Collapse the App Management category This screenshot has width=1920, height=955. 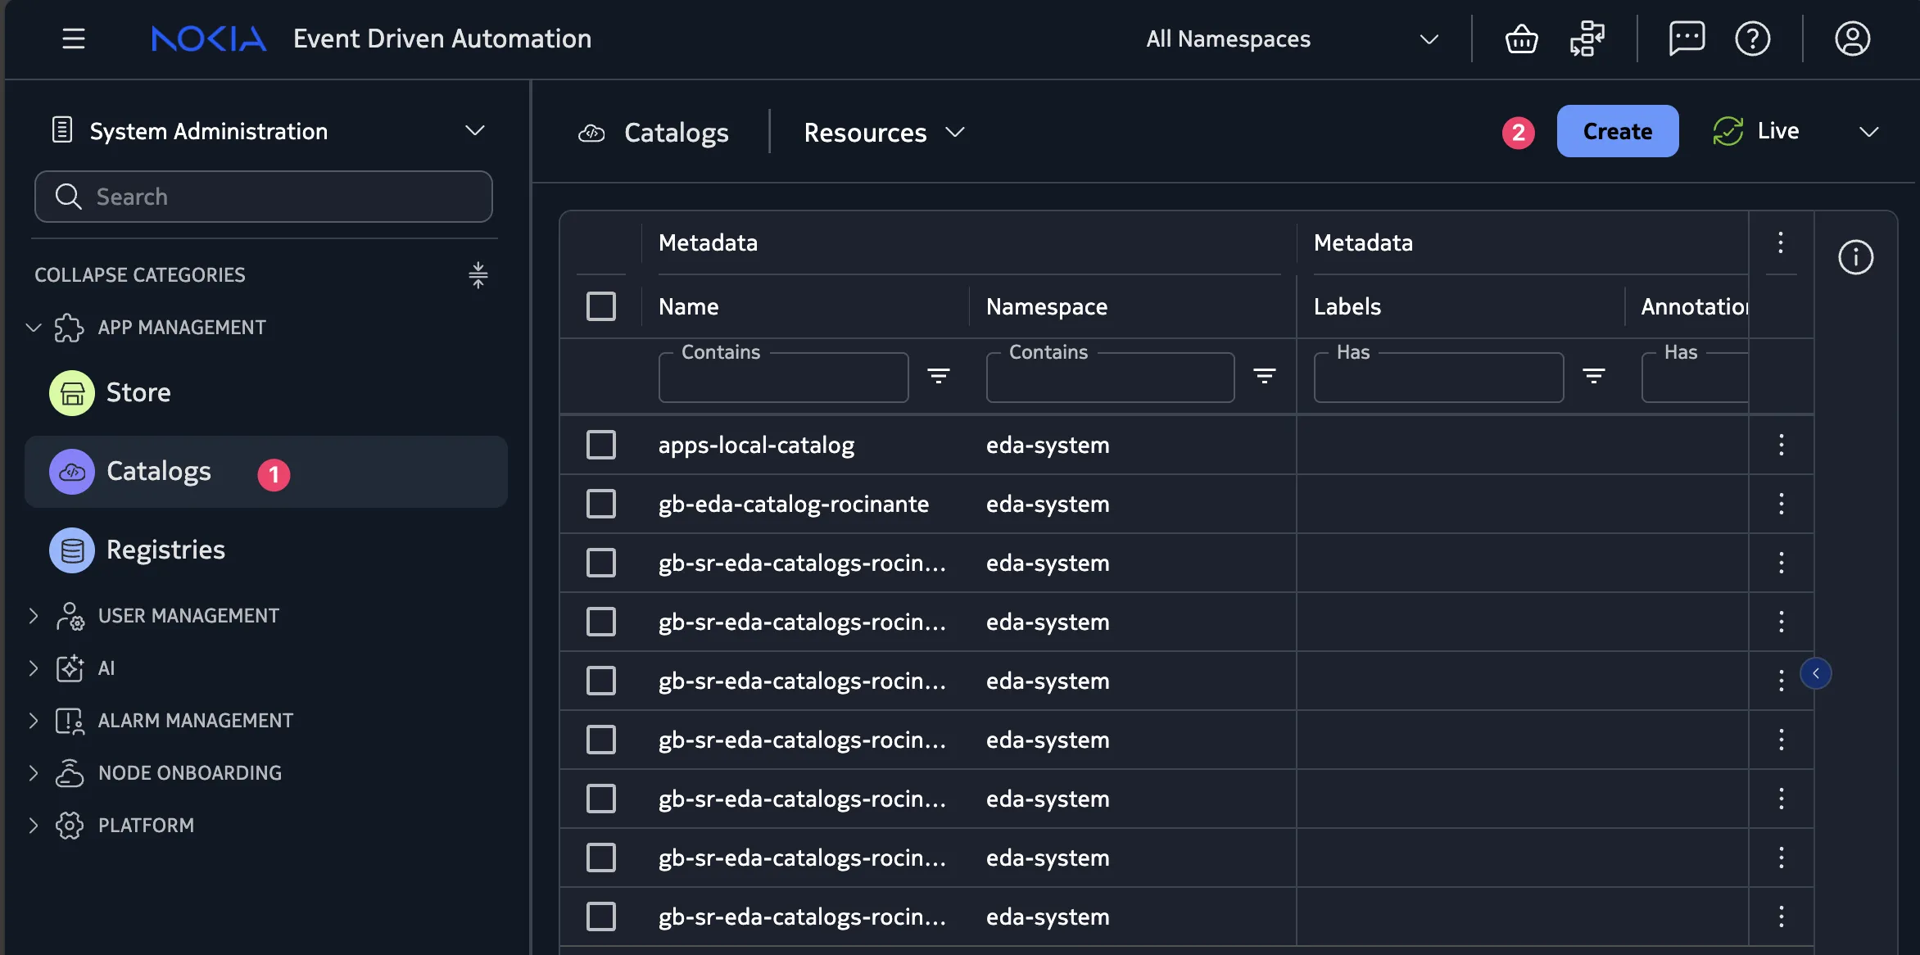pyautogui.click(x=34, y=328)
